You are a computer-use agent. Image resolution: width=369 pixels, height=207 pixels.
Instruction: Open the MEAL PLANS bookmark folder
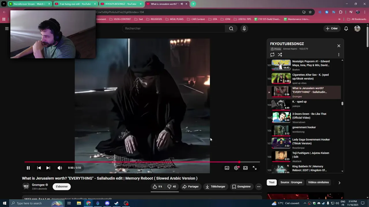174,19
